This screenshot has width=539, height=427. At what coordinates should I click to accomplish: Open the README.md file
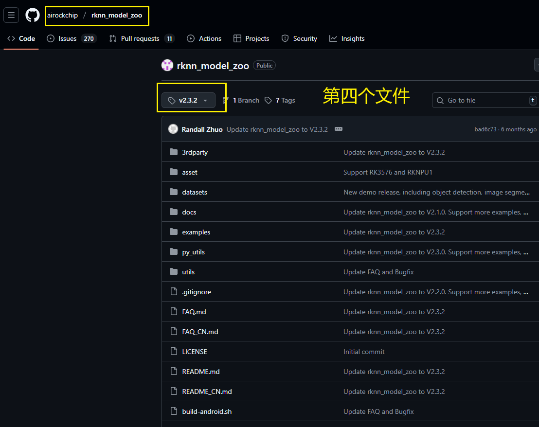[201, 372]
